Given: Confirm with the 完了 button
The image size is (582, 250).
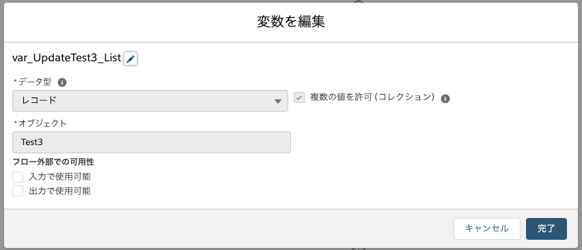Looking at the screenshot, I should point(546,228).
